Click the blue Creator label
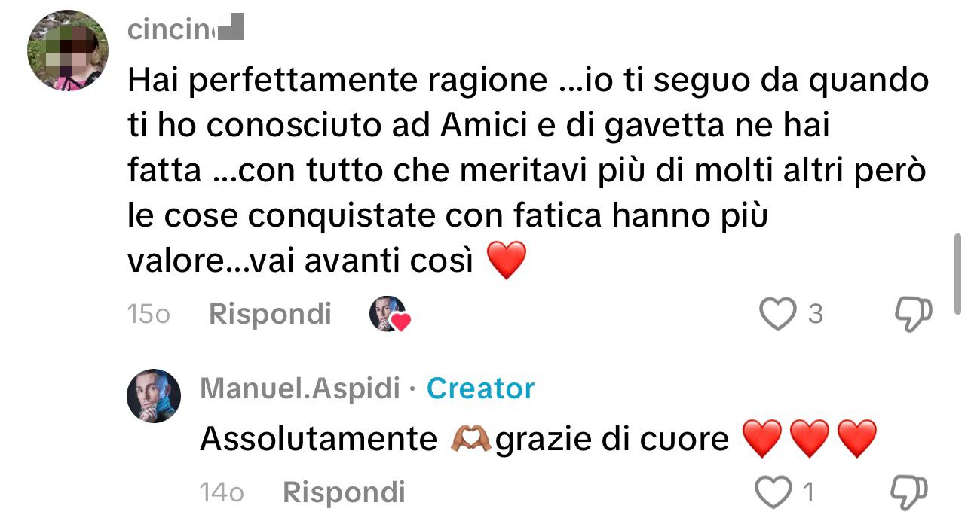This screenshot has height=521, width=968. click(480, 388)
